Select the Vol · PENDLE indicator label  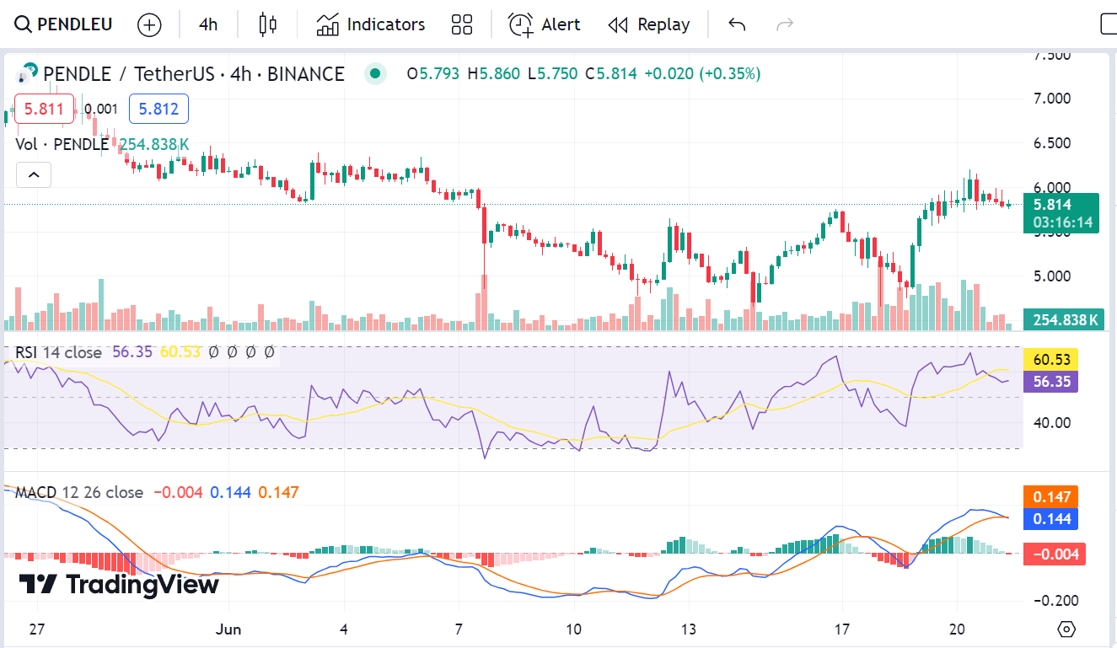point(62,144)
